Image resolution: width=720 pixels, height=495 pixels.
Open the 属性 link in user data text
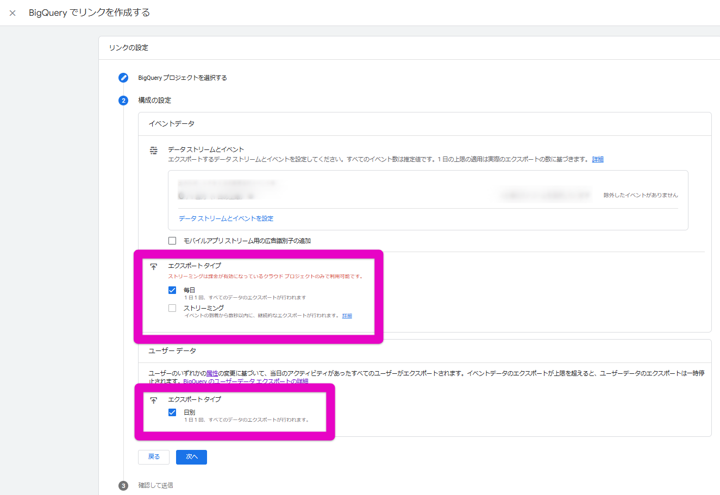[x=212, y=373]
